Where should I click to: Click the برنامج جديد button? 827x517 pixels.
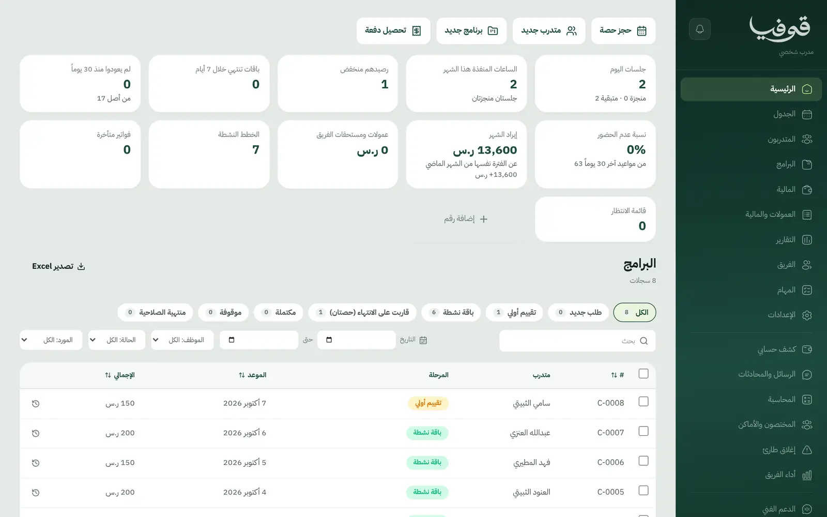pyautogui.click(x=471, y=31)
